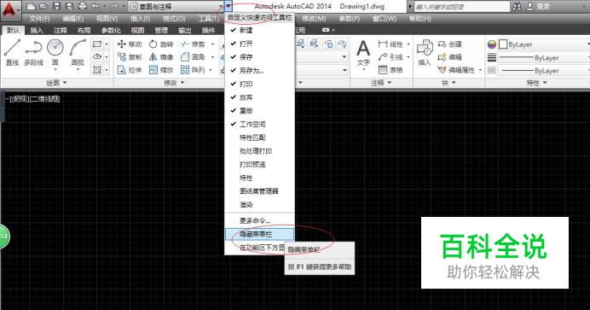Uncheck 工作空间 (Workspace) in the quick access menu

click(x=259, y=124)
